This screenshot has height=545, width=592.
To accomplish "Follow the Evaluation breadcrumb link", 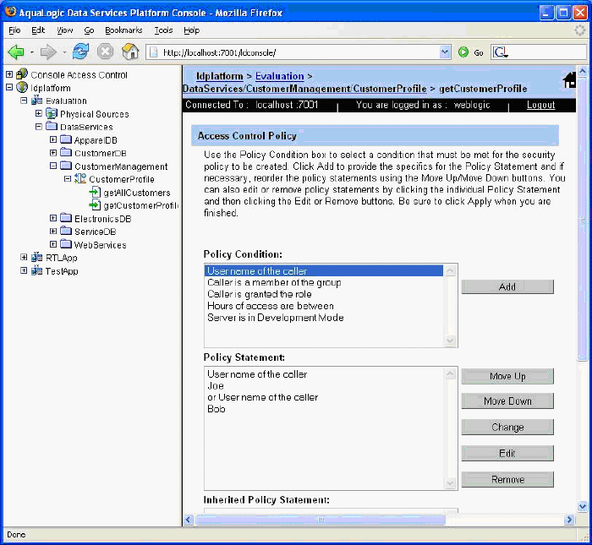I will pyautogui.click(x=279, y=76).
